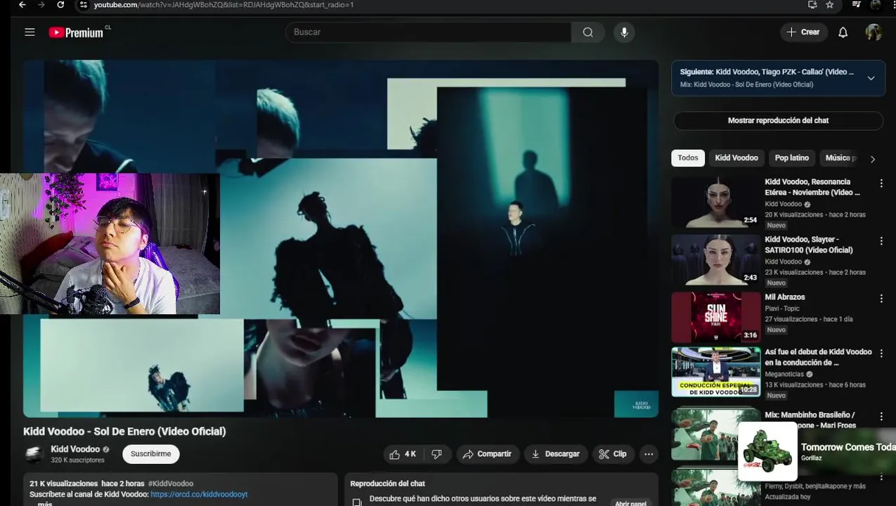Open Kidd Voodoo channel avatar
The height and width of the screenshot is (506, 896).
pos(34,454)
